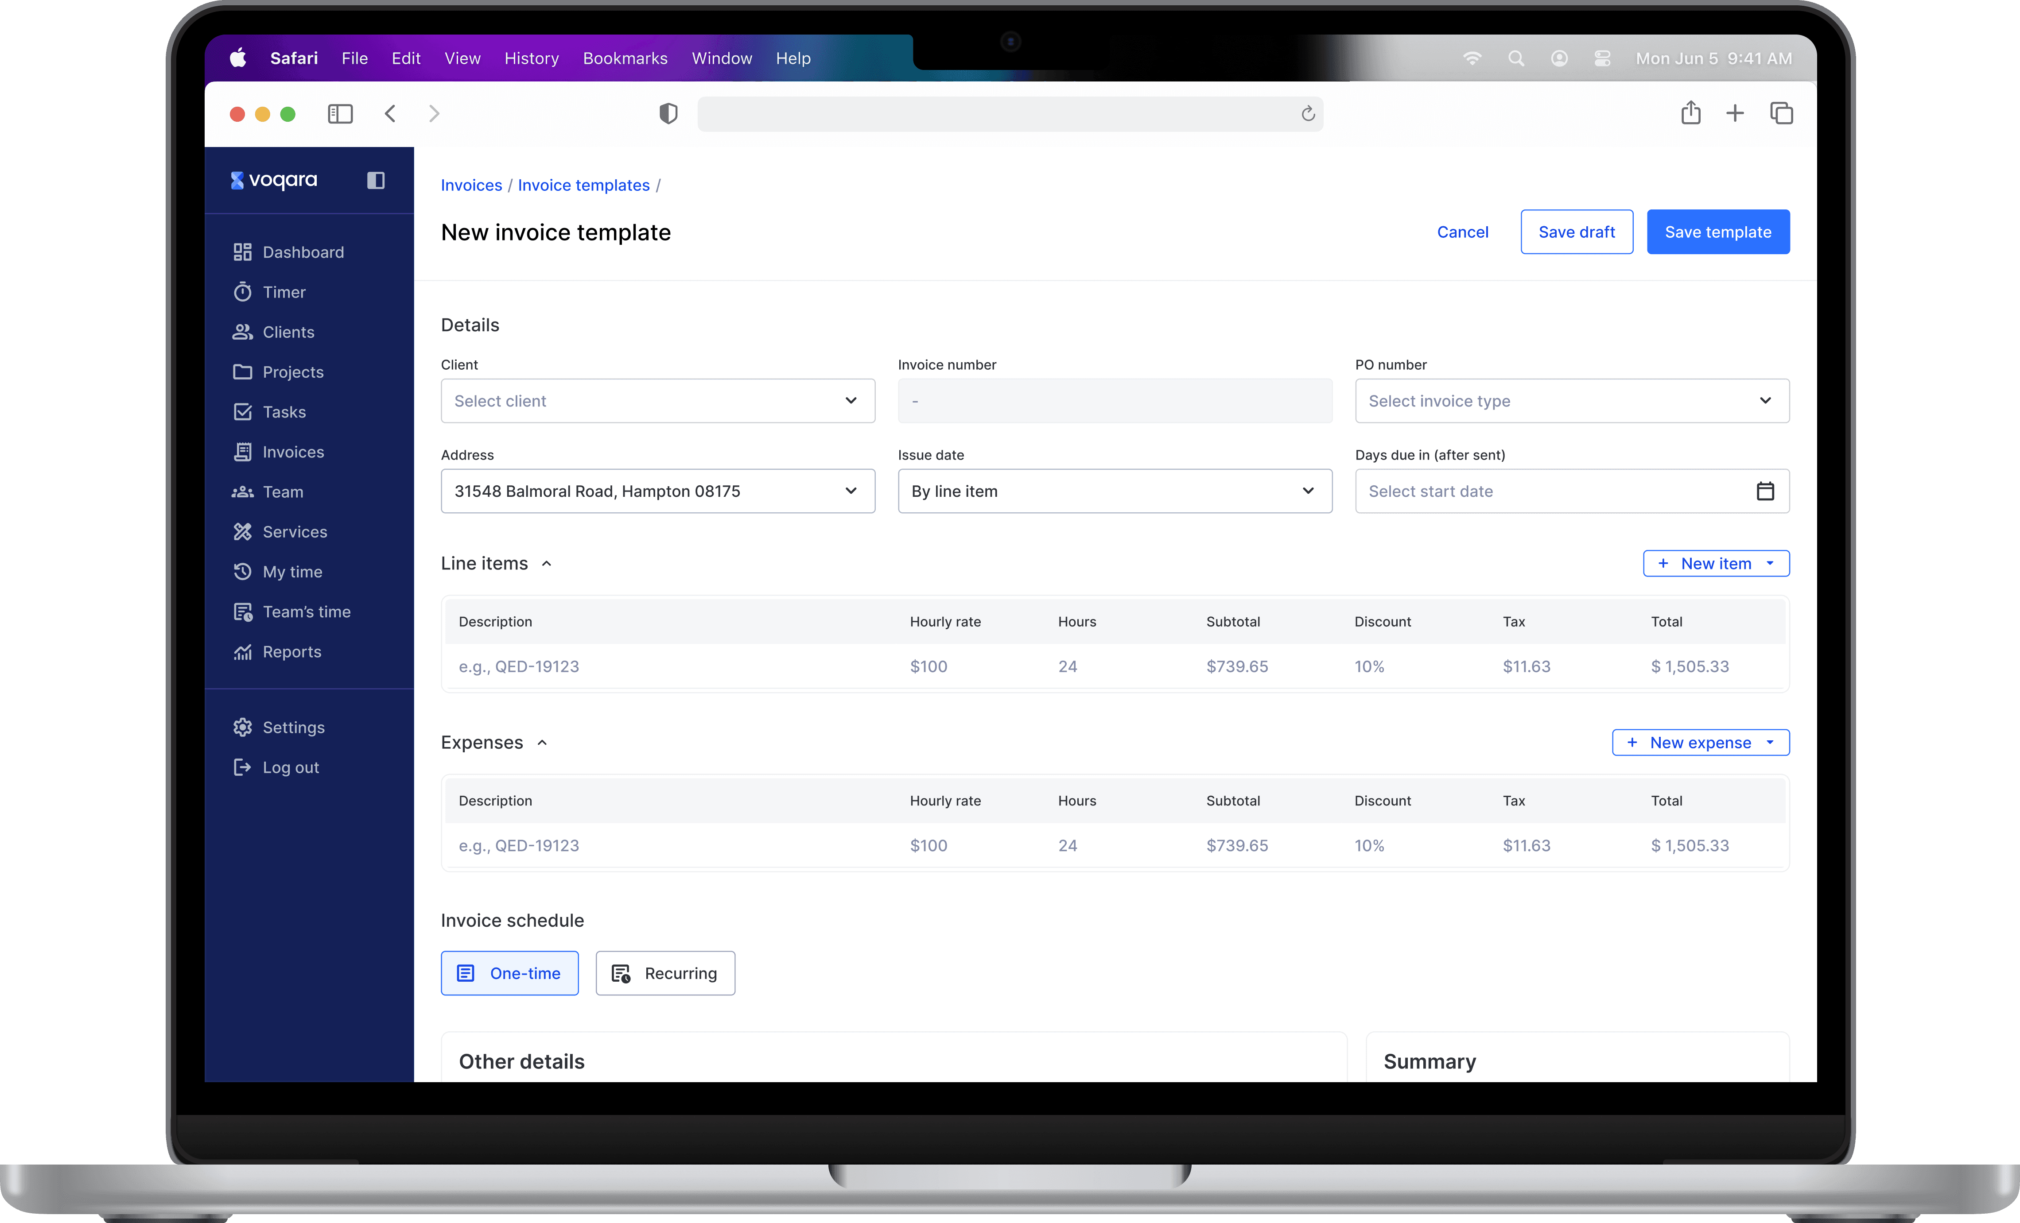
Task: Go to Invoice templates breadcrumb link
Action: [x=583, y=185]
